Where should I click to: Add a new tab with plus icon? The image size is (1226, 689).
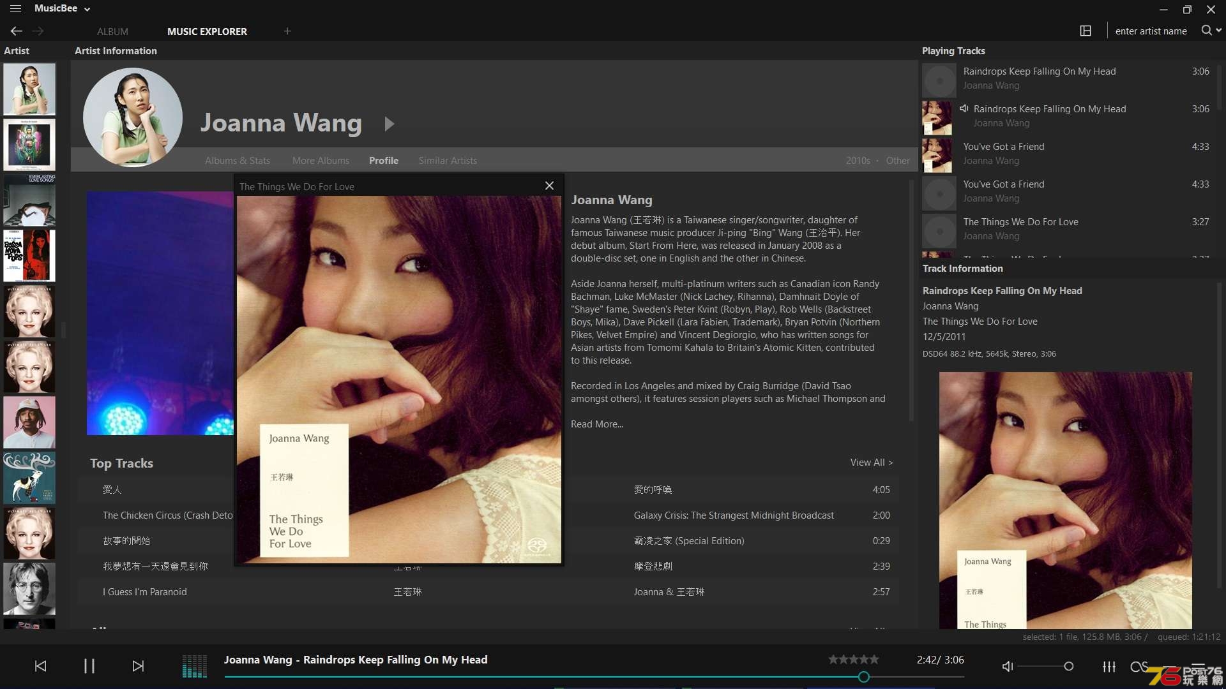287,31
